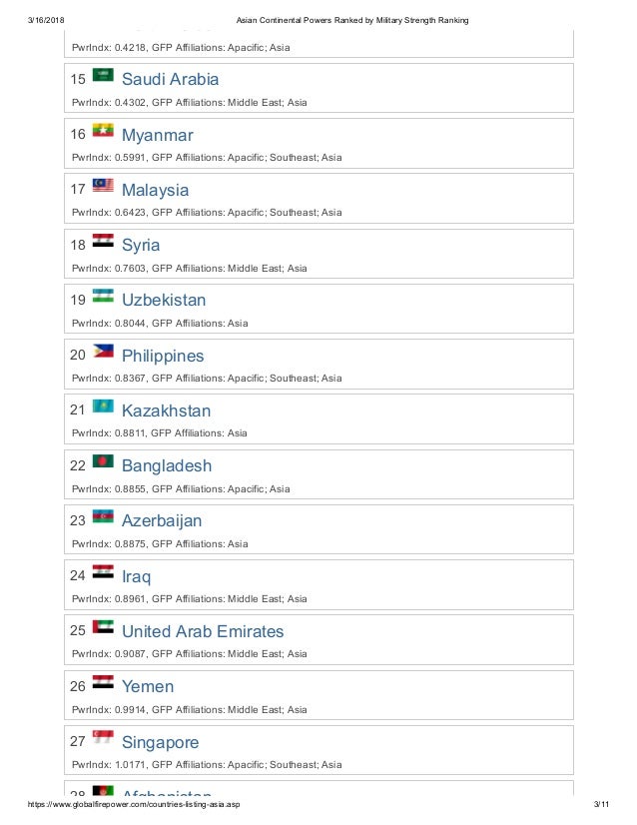Screen dimensions: 637x825
Task: Open the United Arab Emirates link
Action: click(203, 631)
